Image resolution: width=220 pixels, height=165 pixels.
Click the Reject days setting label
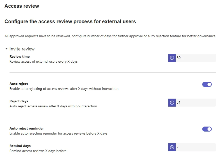point(19,101)
